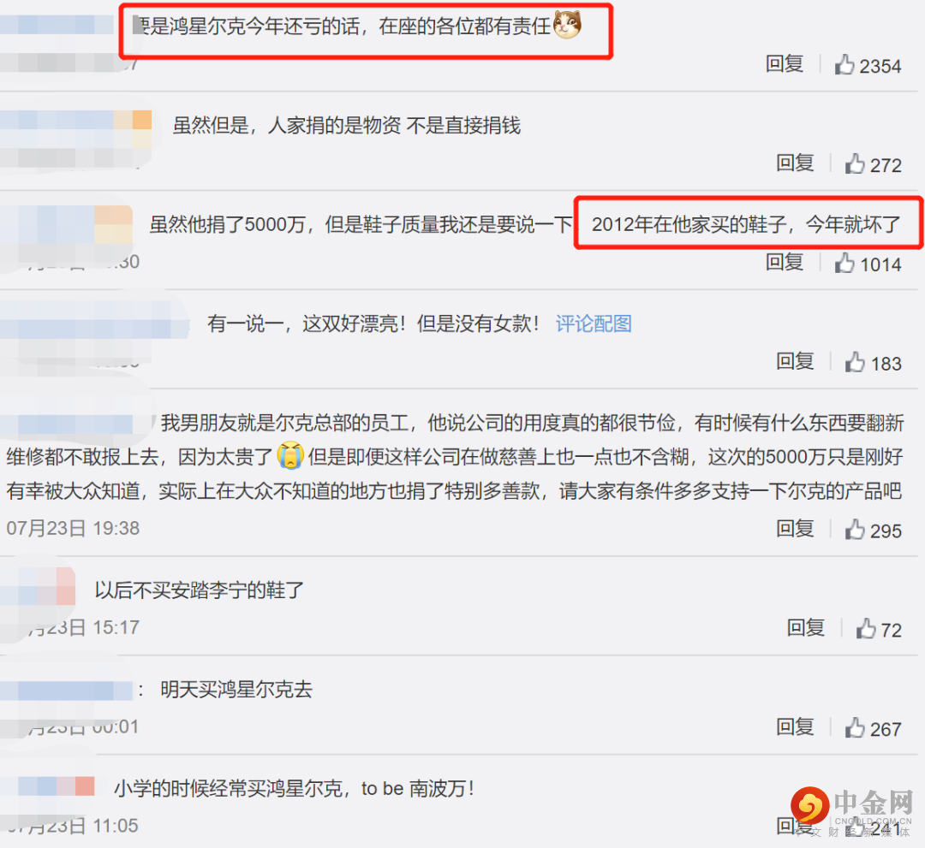
Task: Tap thumbs-up next to 183
Action: pyautogui.click(x=855, y=362)
